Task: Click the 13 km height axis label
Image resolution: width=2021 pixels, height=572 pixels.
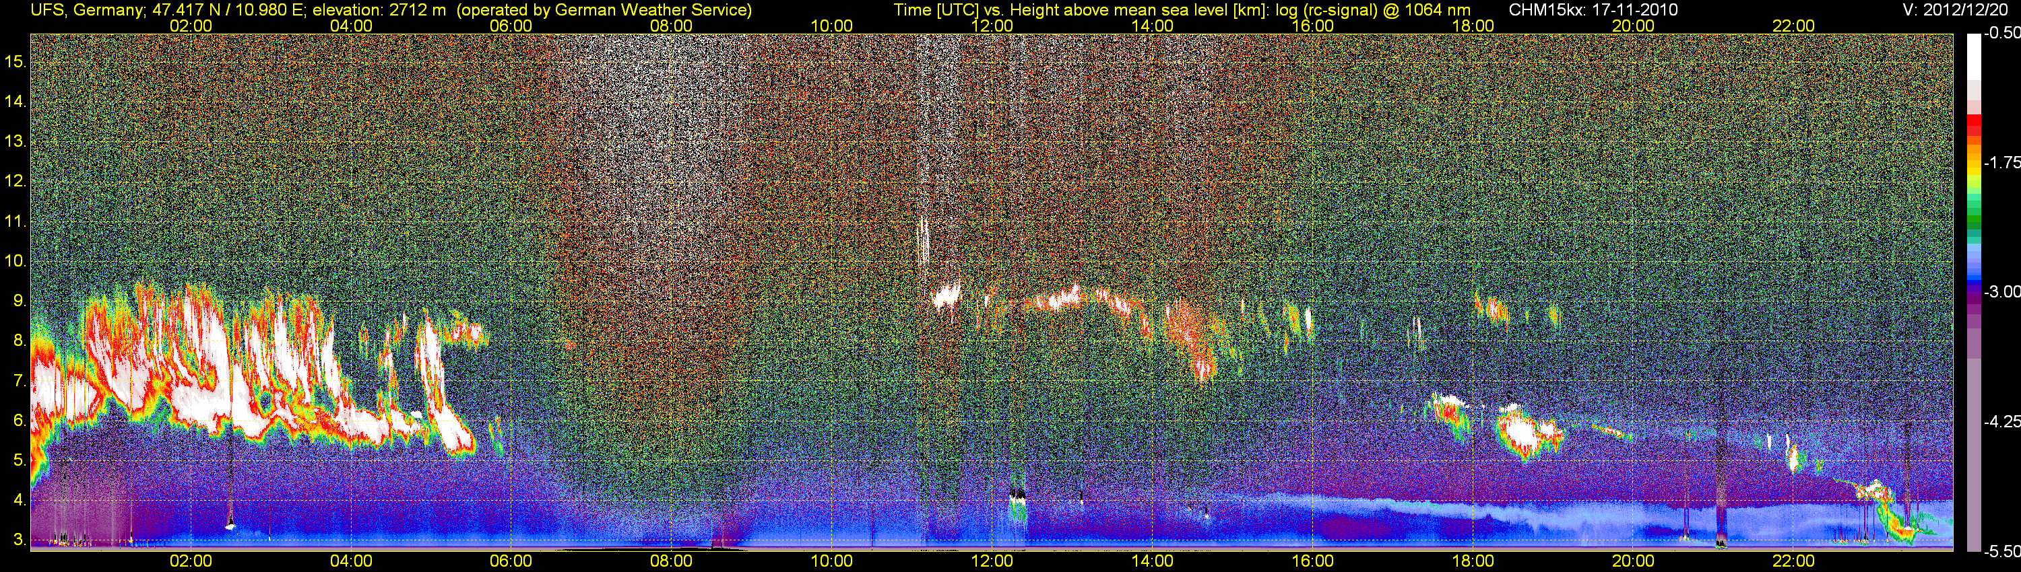Action: [15, 141]
